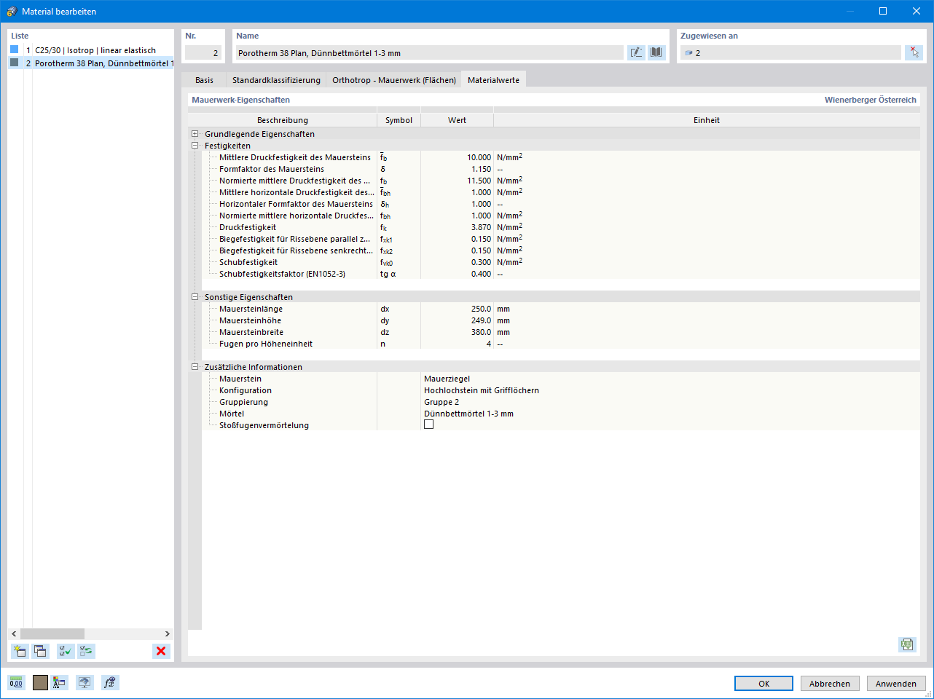Click the Wienerberger Österreich label

(871, 100)
